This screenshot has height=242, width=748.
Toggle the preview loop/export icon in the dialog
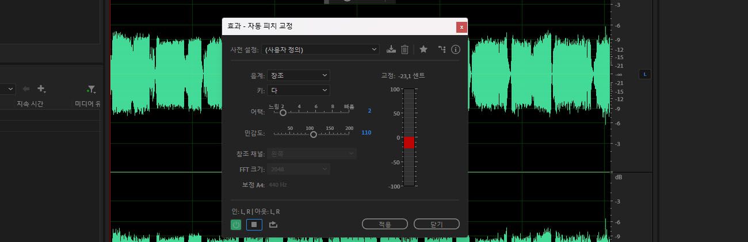tap(273, 225)
